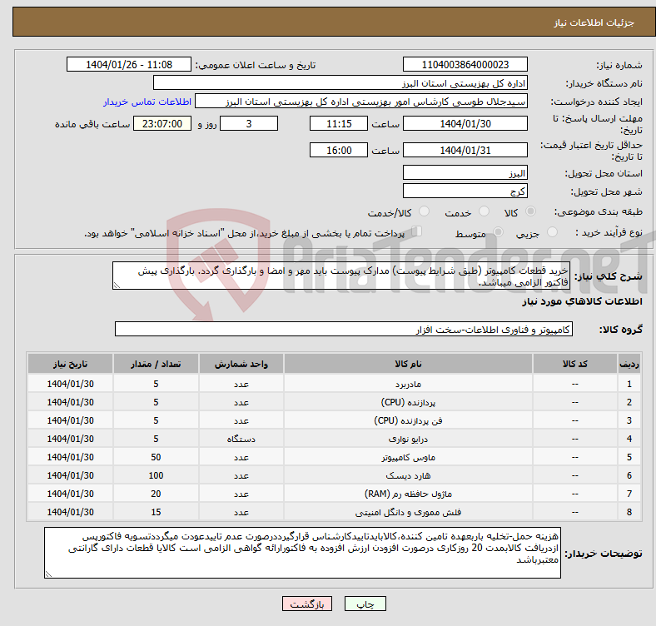This screenshot has height=626, width=656.
Task: Click the واحد شمارش column header
Action: pyautogui.click(x=241, y=364)
